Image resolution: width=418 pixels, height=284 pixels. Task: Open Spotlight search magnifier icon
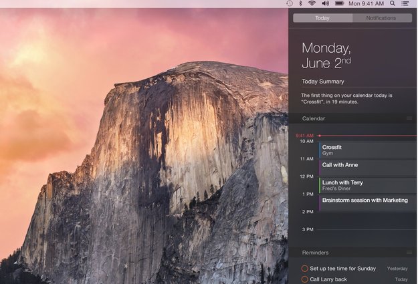tap(393, 3)
